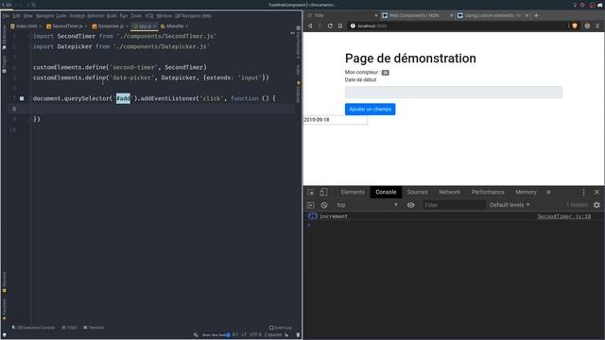Open the Brave shields lion icon

click(575, 25)
